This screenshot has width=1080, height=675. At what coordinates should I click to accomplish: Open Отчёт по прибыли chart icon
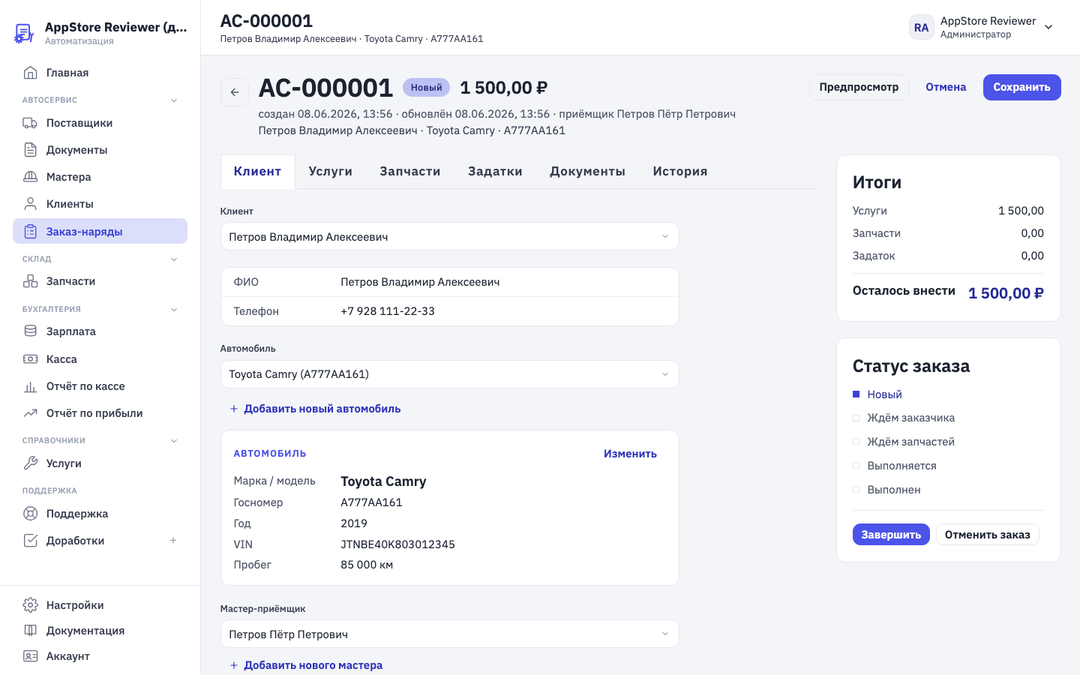click(x=30, y=413)
